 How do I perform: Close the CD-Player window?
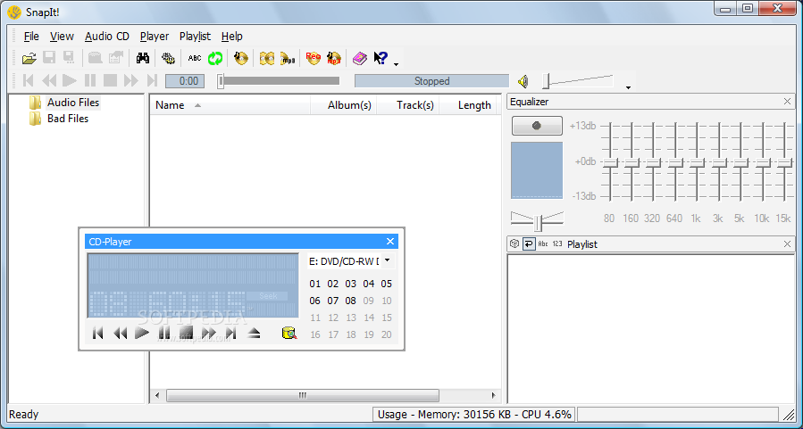[390, 242]
